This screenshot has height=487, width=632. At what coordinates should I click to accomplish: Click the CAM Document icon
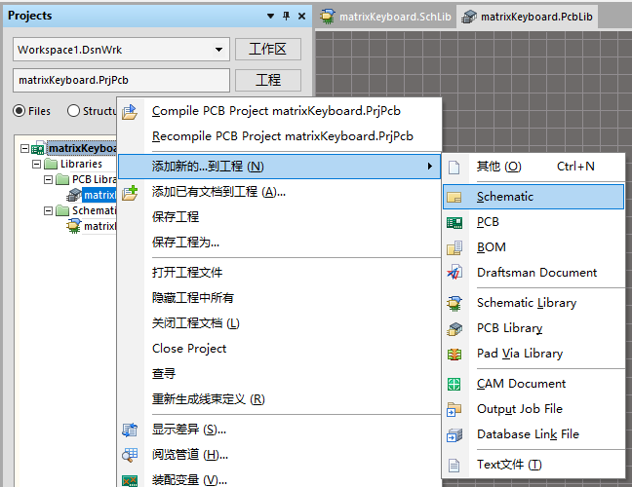click(x=454, y=384)
